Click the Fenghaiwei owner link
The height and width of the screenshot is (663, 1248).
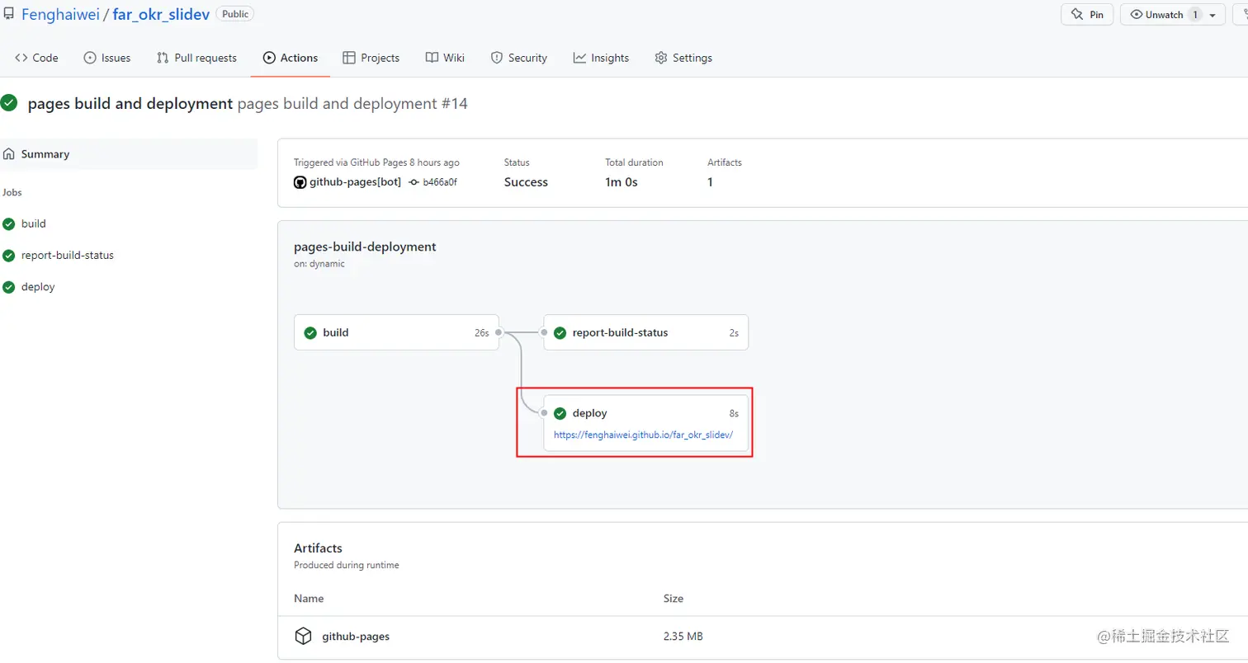click(x=60, y=15)
